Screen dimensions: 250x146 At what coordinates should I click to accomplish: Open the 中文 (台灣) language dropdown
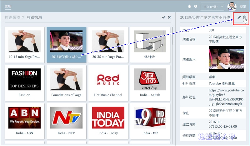coord(212,7)
